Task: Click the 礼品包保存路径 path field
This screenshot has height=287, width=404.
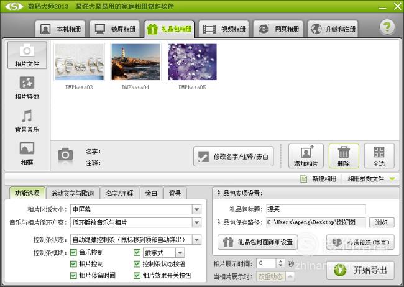Action: pyautogui.click(x=316, y=222)
